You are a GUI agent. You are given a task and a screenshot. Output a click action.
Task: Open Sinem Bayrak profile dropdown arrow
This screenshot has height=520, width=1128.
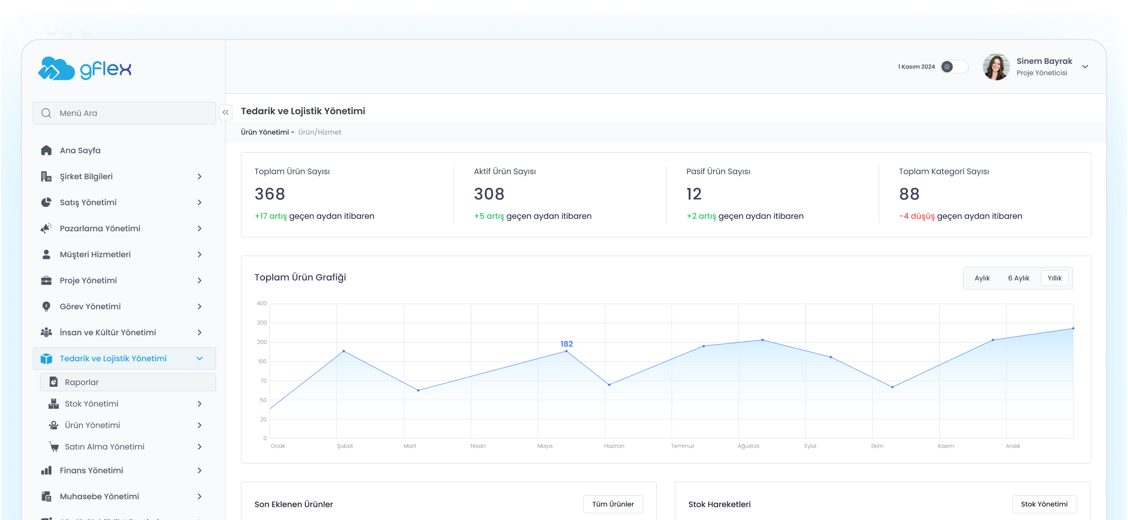click(1085, 67)
